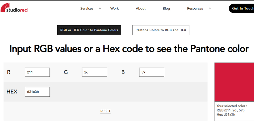Expand the chevron beside Resources
The image size is (254, 126).
[210, 9]
